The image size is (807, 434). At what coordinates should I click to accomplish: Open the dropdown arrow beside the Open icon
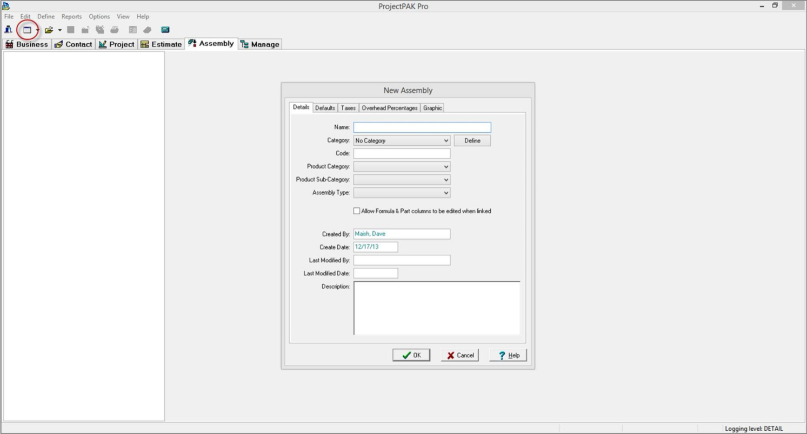59,30
